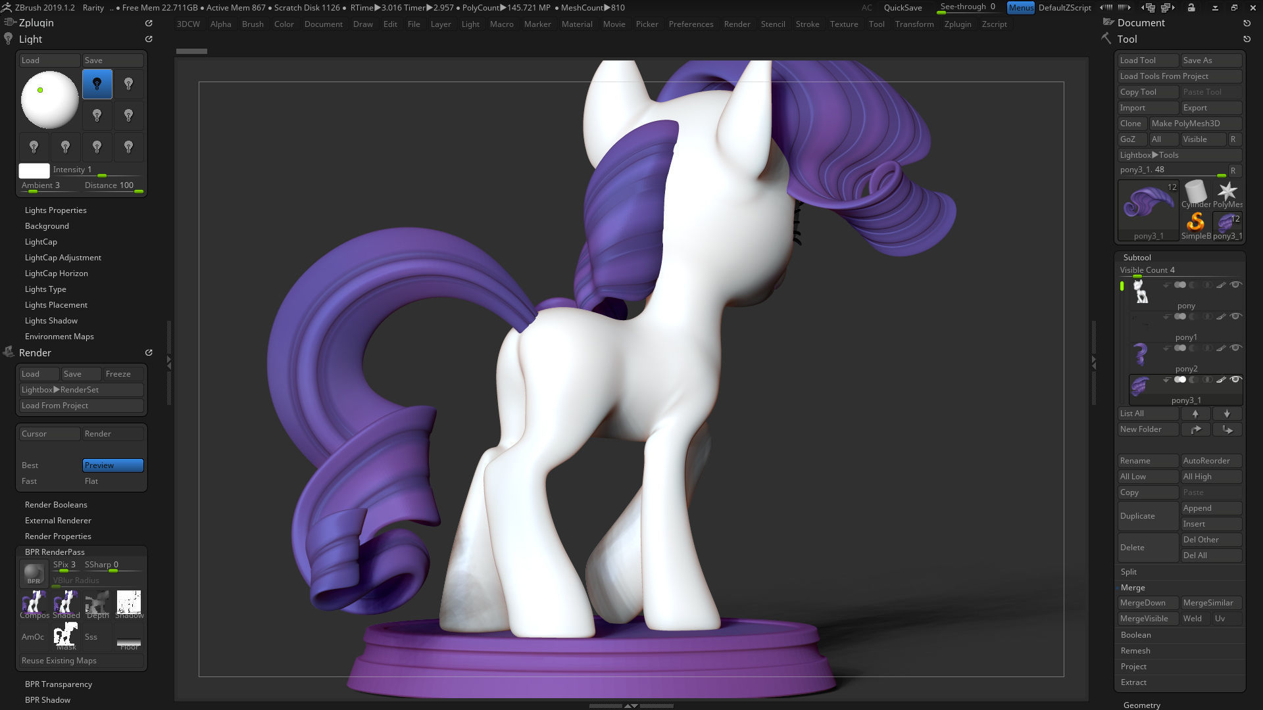The image size is (1263, 710).
Task: Select the pony2 subtool row
Action: coord(1186,357)
